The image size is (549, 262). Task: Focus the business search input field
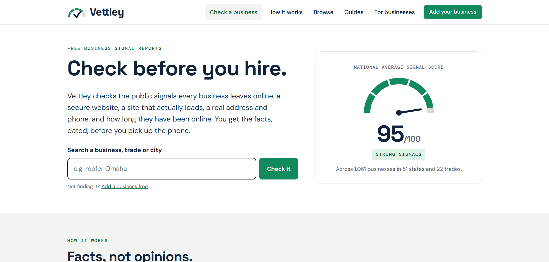pos(162,169)
